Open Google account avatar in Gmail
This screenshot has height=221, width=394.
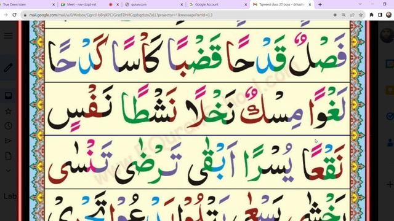(x=387, y=35)
